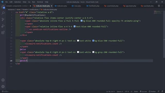Image resolution: width=165 pixels, height=93 pixels.
Task: Click the Spaces: 4 indentation setting
Action: (120, 91)
